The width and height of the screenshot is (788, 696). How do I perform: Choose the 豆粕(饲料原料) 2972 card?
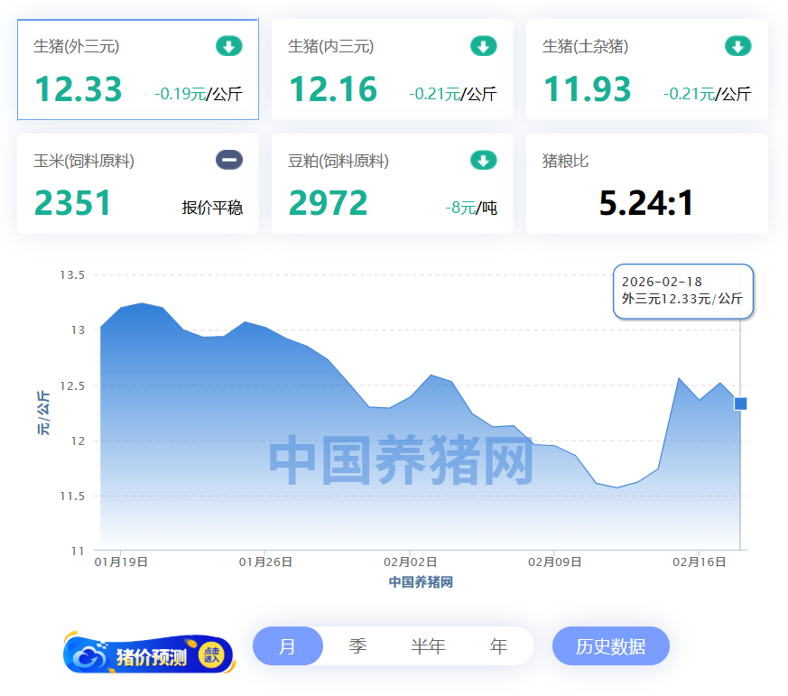point(392,184)
